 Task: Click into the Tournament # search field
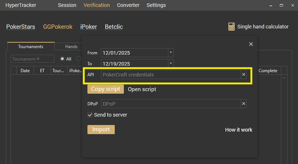(32, 59)
